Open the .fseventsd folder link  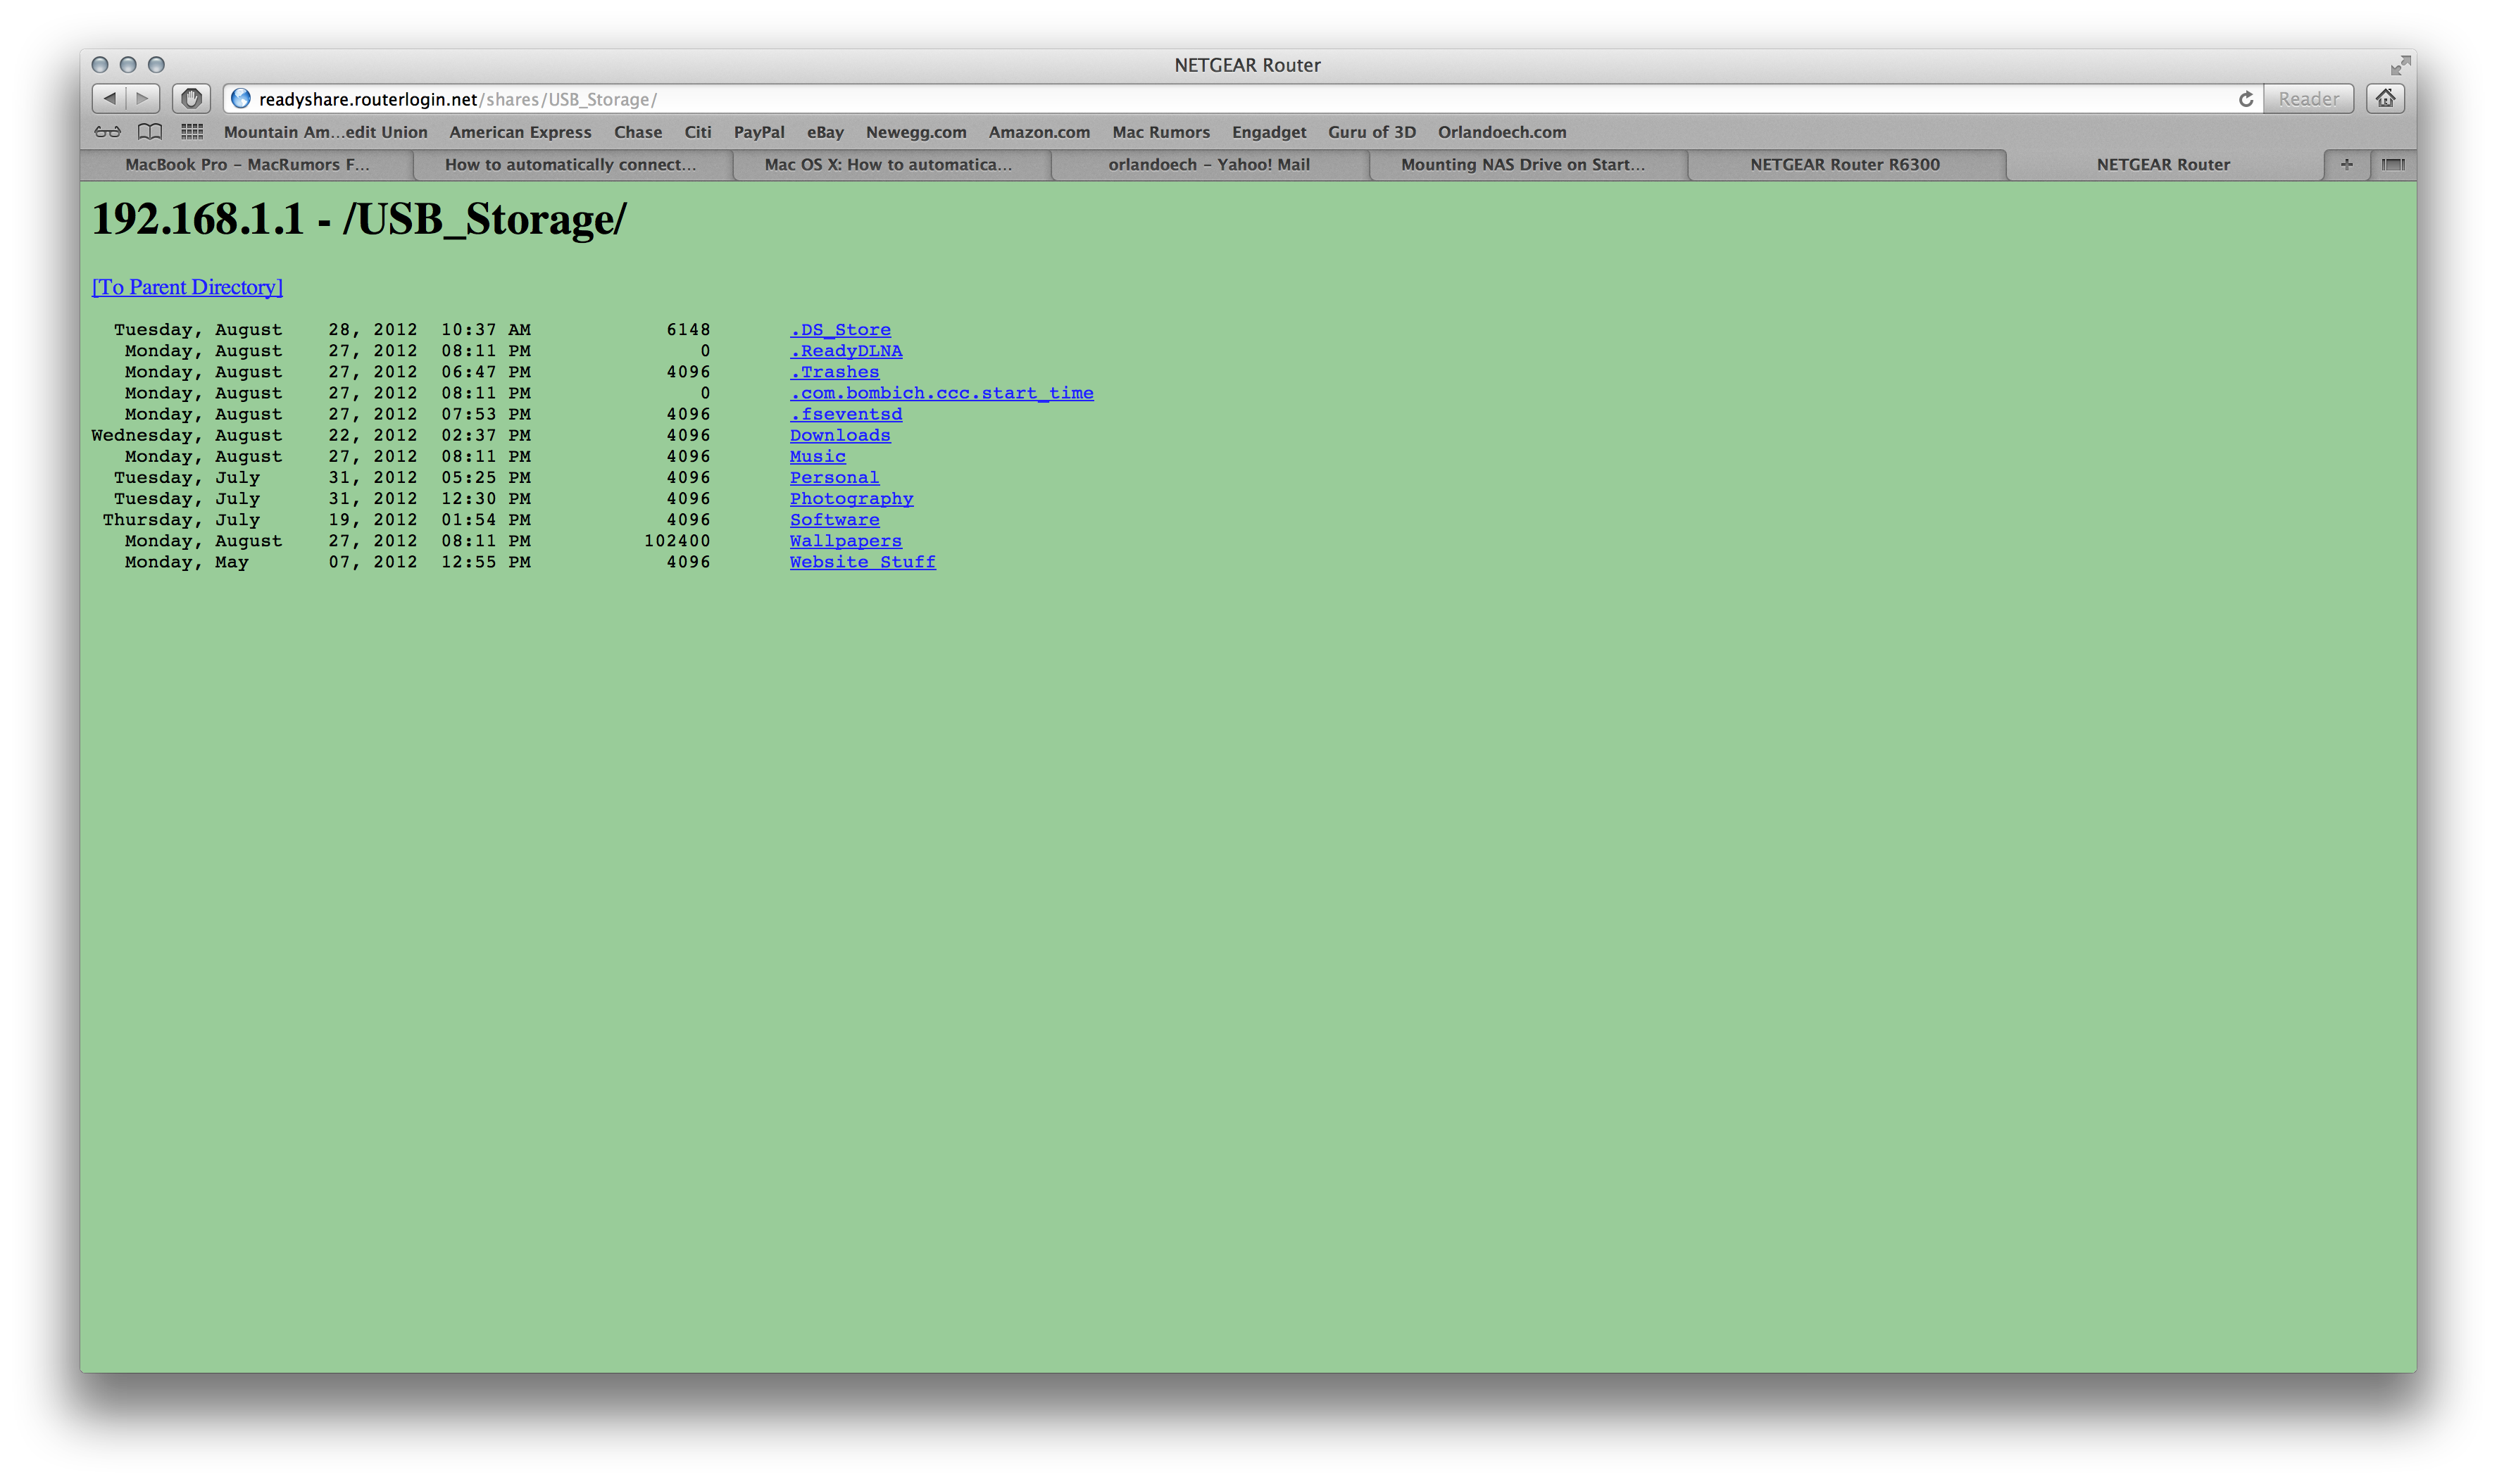[846, 414]
